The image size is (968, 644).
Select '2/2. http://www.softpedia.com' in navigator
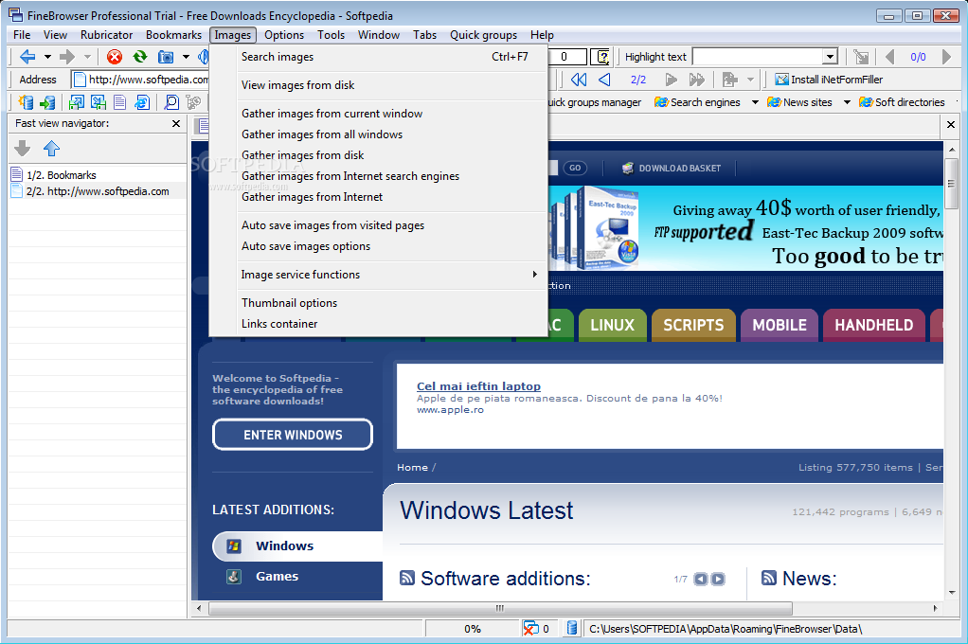pyautogui.click(x=98, y=191)
